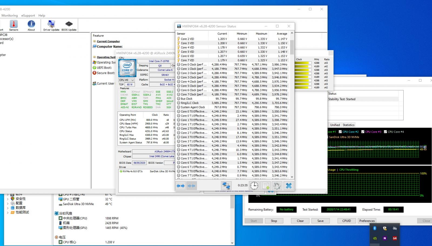Start logging with the sheet-plus button
The height and width of the screenshot is (246, 432).
266,186
